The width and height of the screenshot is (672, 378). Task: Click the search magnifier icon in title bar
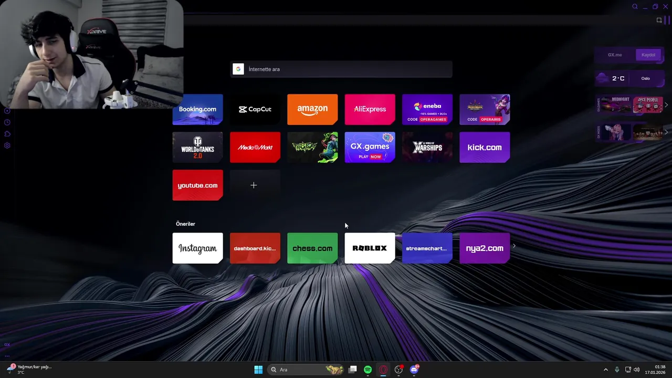(x=635, y=7)
